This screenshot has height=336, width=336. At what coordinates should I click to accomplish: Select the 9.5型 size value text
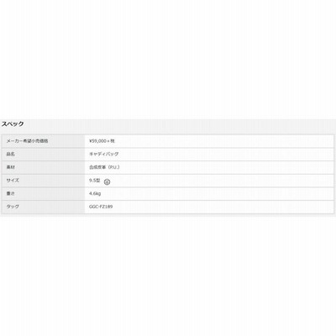click(x=95, y=181)
